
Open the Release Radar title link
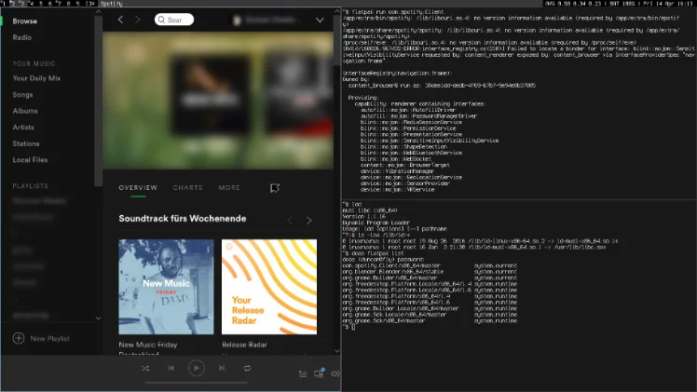click(244, 345)
